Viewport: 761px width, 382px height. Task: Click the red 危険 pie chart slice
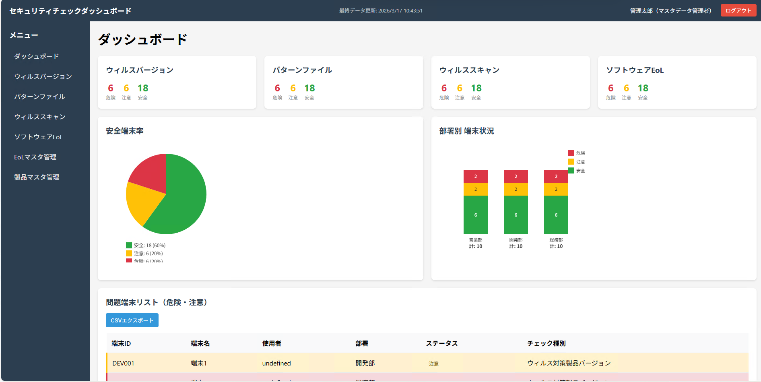152,176
